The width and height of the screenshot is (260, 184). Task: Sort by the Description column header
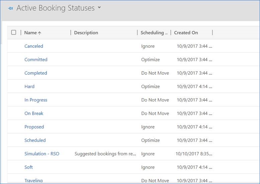pyautogui.click(x=86, y=33)
